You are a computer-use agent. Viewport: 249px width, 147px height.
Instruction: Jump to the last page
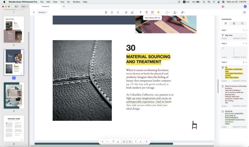pos(118,142)
